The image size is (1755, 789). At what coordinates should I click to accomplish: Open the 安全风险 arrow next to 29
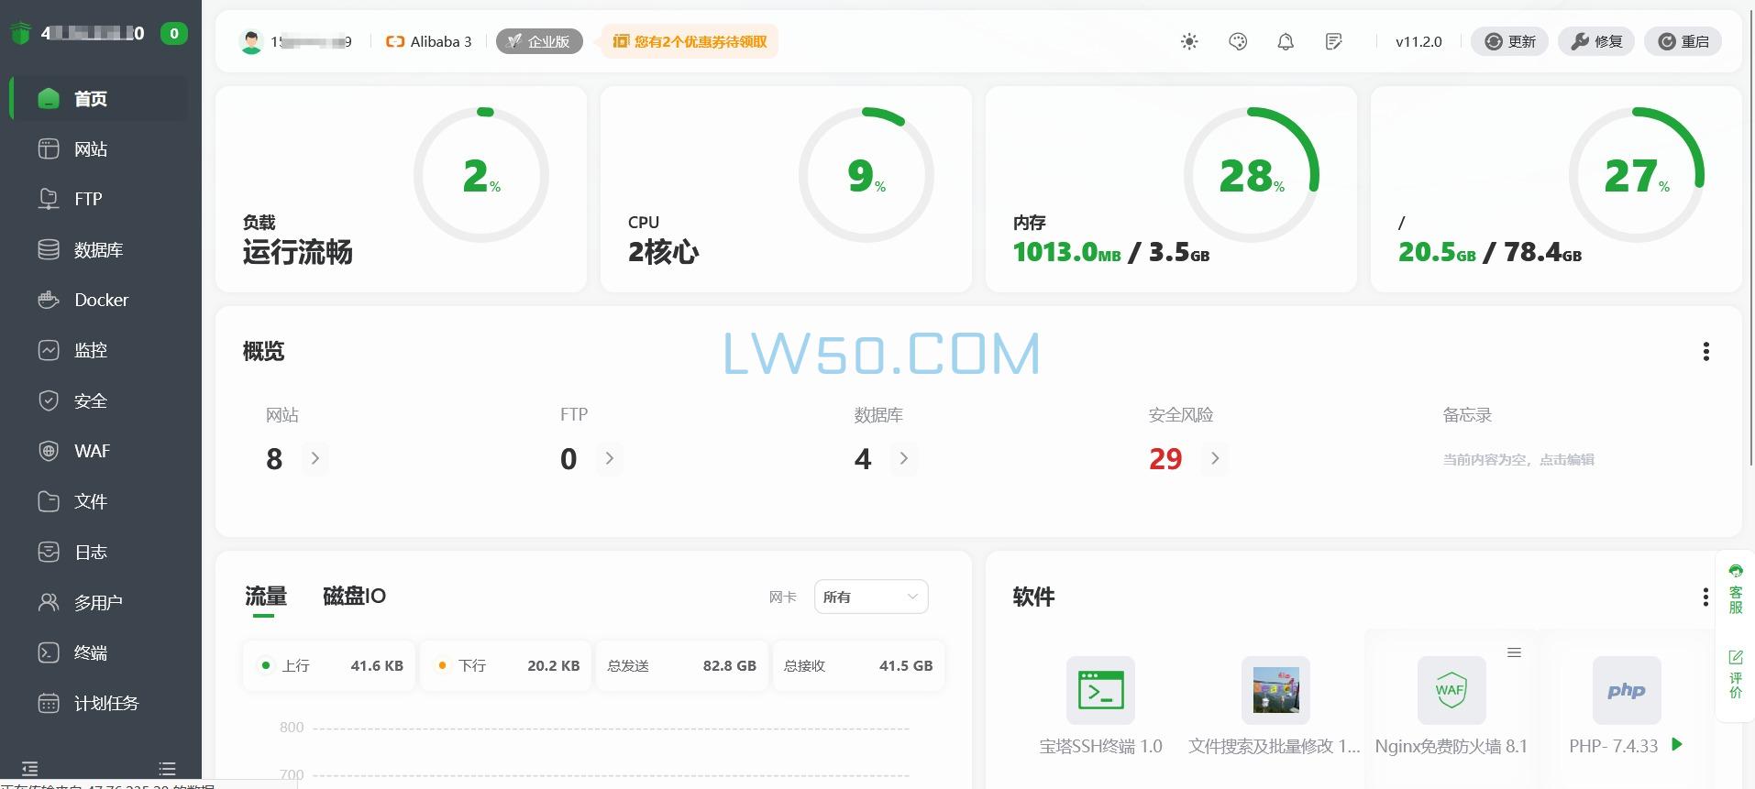click(x=1215, y=458)
